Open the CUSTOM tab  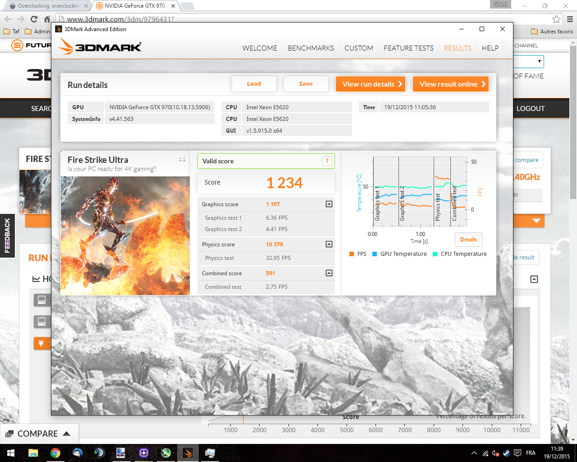click(359, 48)
